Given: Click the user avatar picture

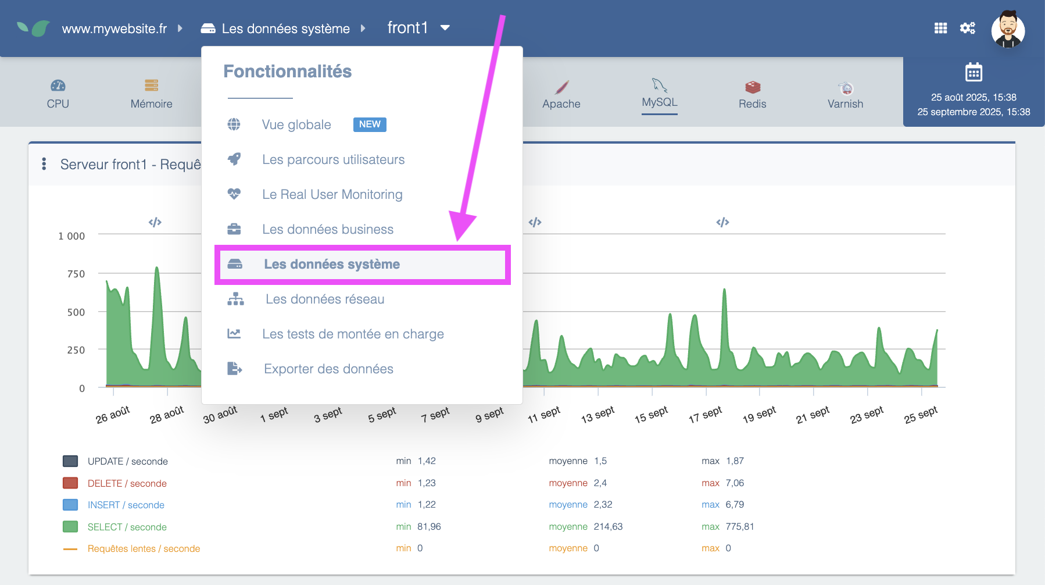Looking at the screenshot, I should (x=1008, y=29).
